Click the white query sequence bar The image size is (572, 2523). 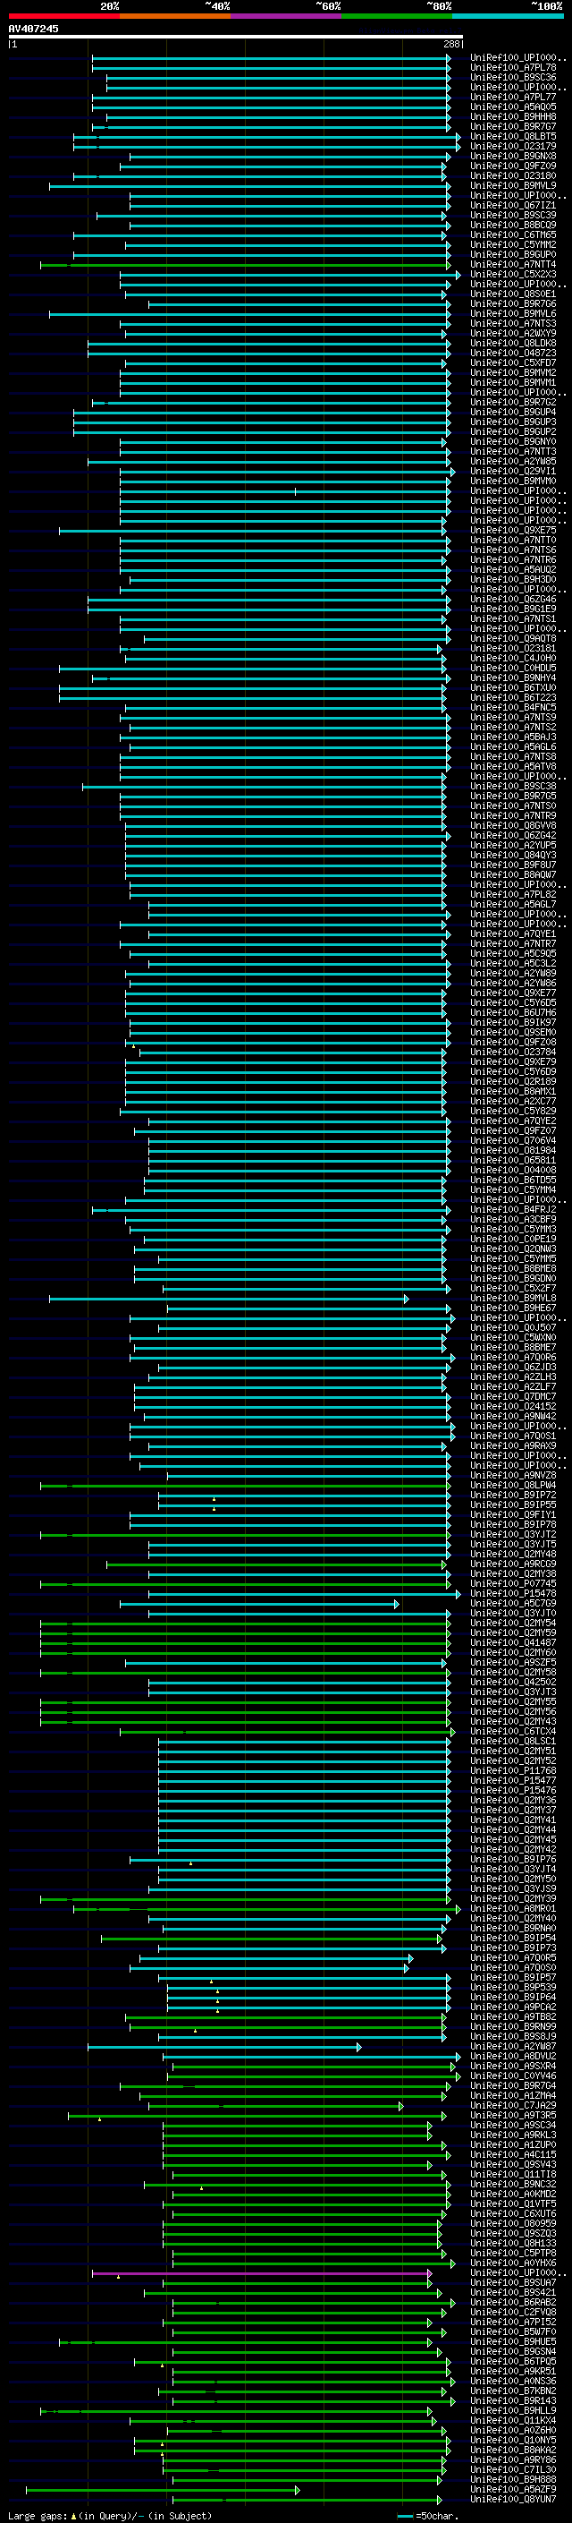point(236,38)
